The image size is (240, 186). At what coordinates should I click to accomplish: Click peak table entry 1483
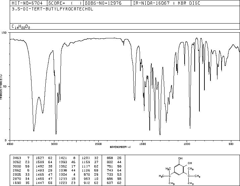pyautogui.click(x=44, y=170)
